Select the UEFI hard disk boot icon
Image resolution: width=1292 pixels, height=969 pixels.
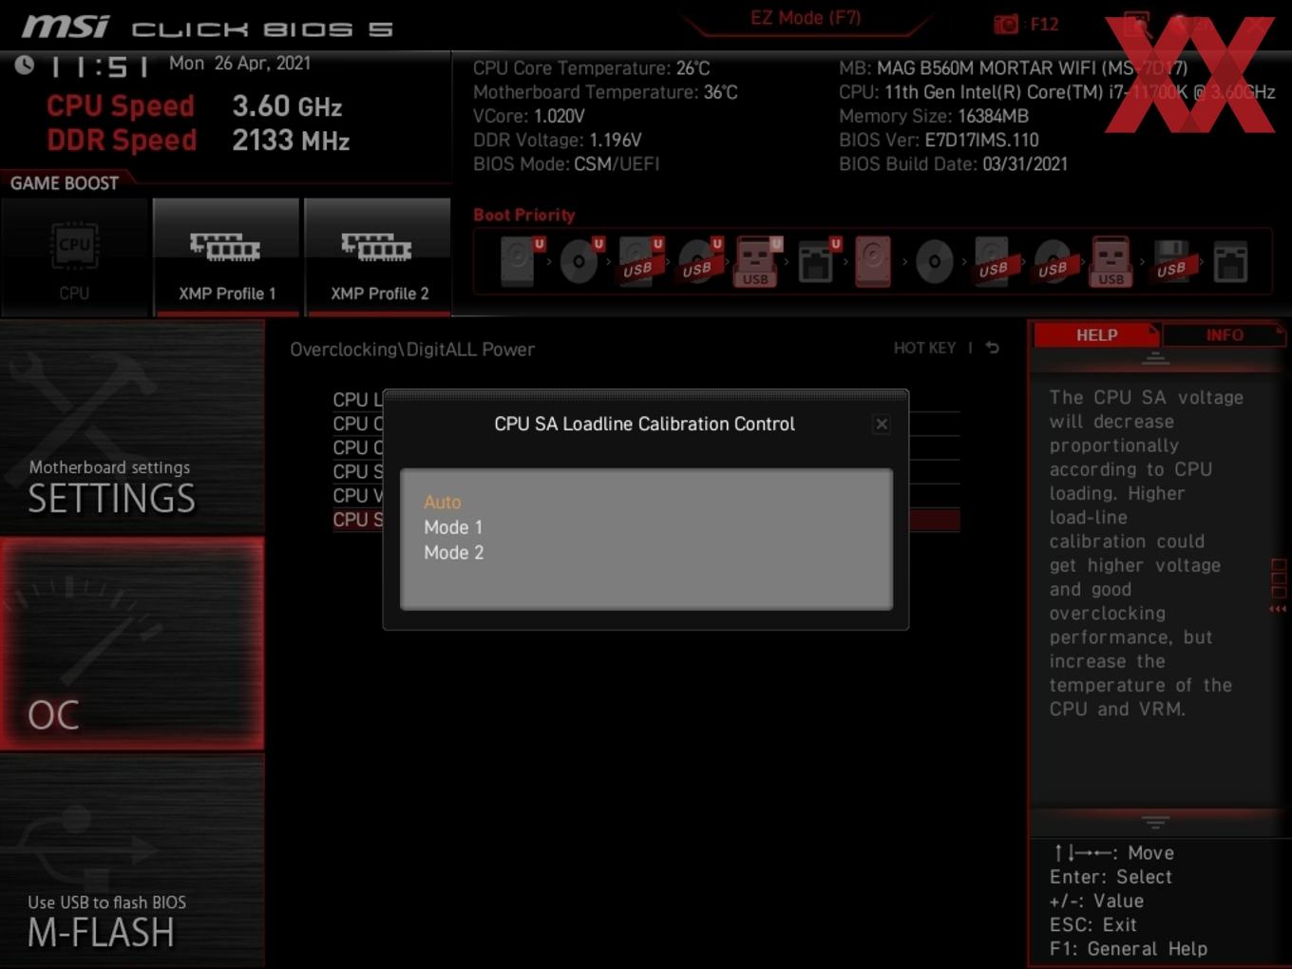point(521,261)
